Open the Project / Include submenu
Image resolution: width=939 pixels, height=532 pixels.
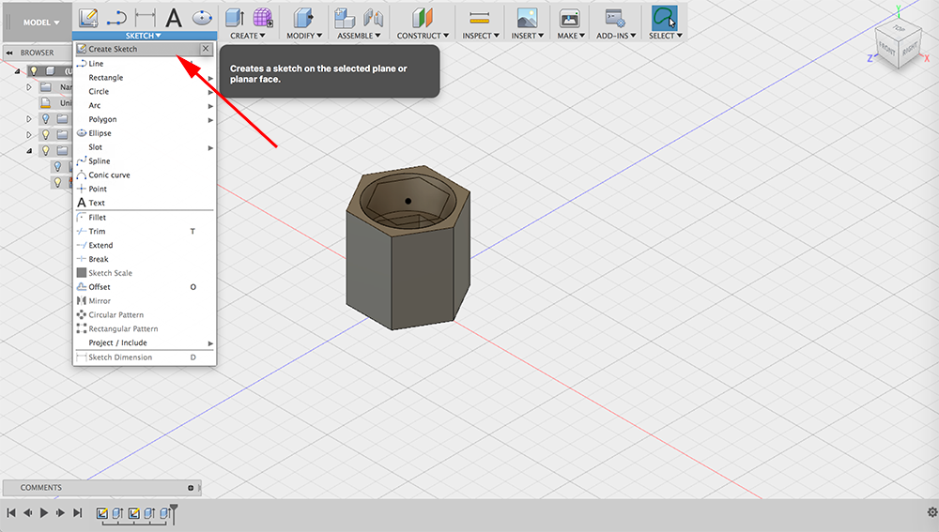click(x=145, y=342)
